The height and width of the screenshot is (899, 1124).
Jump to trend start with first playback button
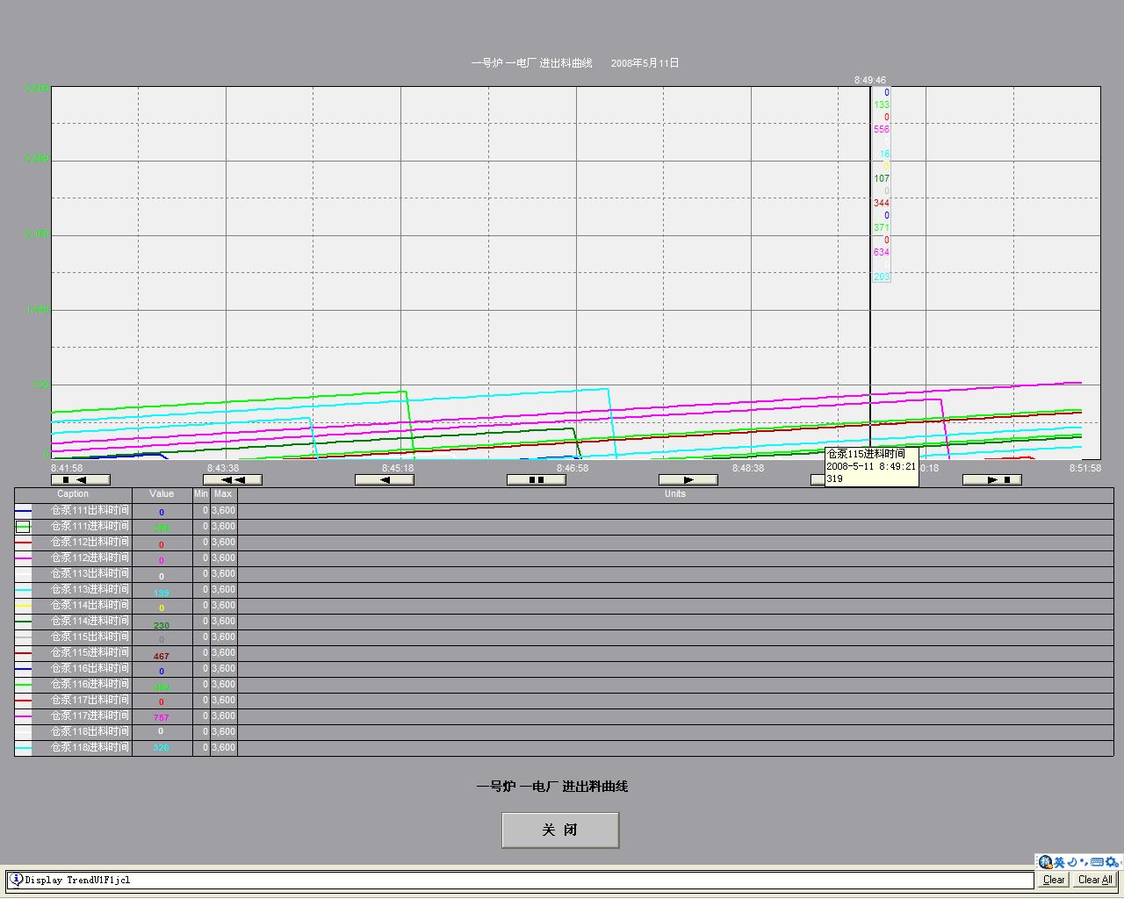(x=81, y=480)
